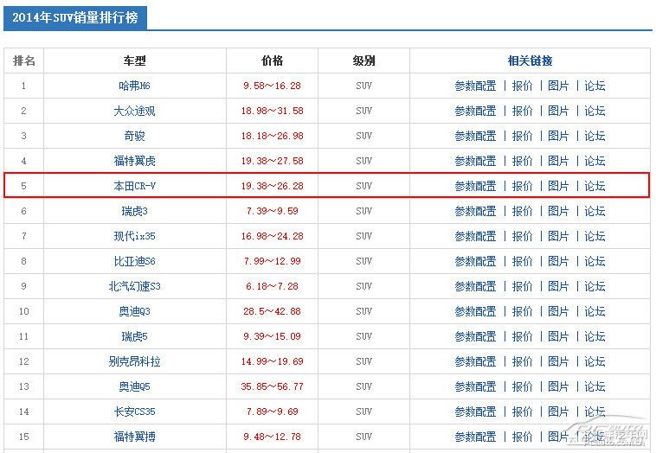
Task: Open the 长安CS35 car model link
Action: tap(134, 412)
